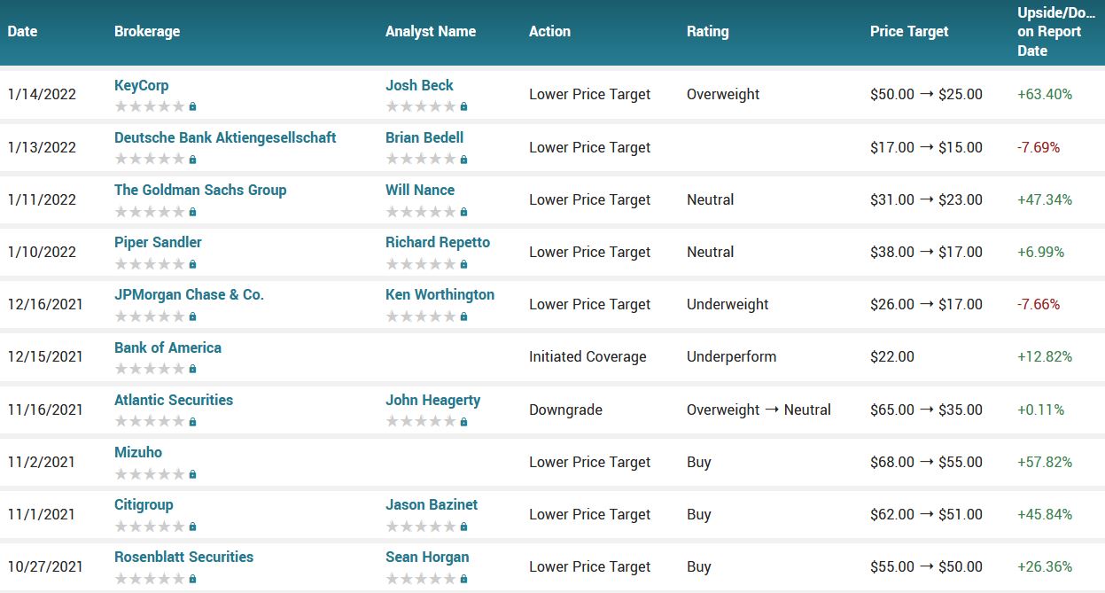Click lock icon under Mizuho
Screen dimensions: 1105x593
[x=192, y=474]
